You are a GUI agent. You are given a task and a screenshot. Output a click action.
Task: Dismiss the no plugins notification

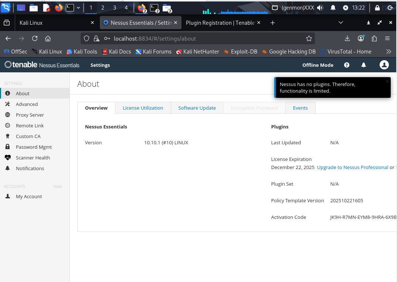point(387,81)
